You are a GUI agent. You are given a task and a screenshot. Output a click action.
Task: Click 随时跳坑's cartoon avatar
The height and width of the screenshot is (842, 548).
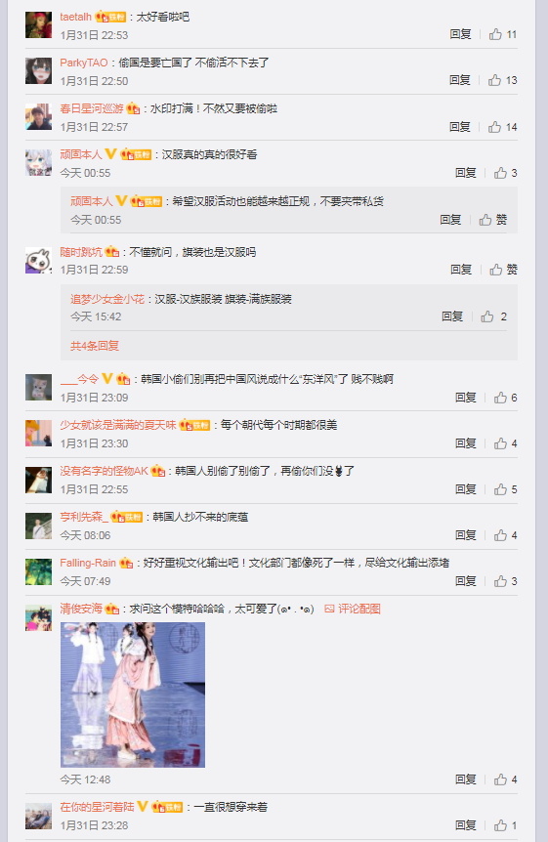tap(39, 260)
